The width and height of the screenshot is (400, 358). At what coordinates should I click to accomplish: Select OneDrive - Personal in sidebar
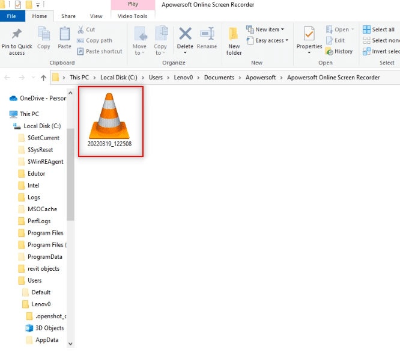(38, 99)
